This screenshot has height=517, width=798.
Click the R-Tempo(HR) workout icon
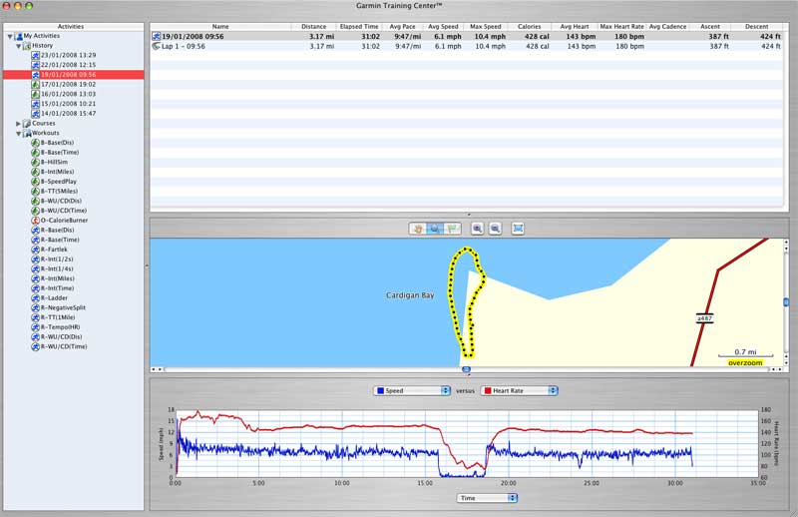[35, 327]
